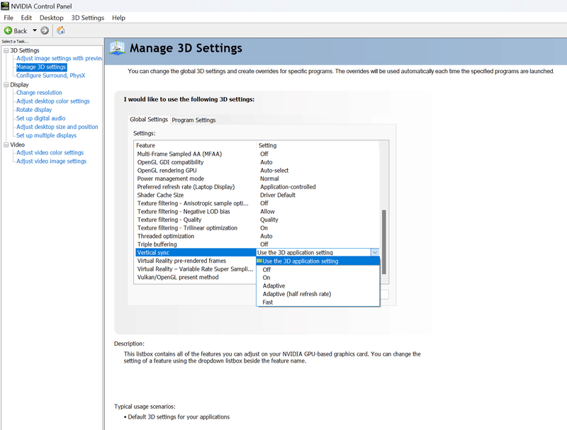Click the Manage 3D Settings header icon
Screen dimensions: 567x430
click(118, 48)
